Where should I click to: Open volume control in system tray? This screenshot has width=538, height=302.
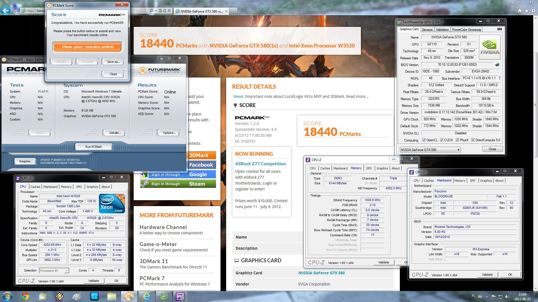coord(508,296)
